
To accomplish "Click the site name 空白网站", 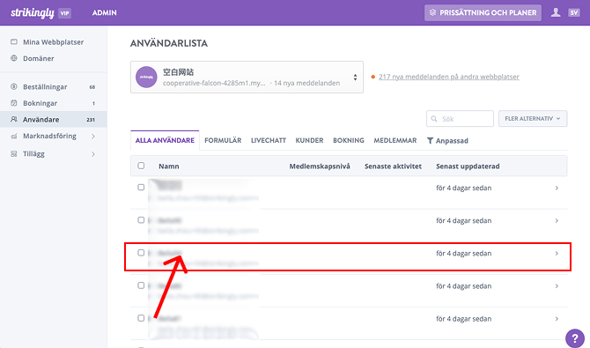I will pos(179,71).
